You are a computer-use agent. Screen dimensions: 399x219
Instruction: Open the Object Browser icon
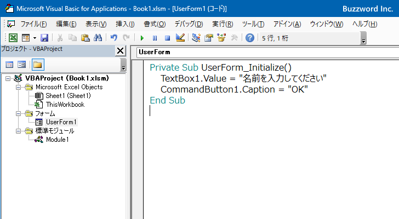point(221,38)
